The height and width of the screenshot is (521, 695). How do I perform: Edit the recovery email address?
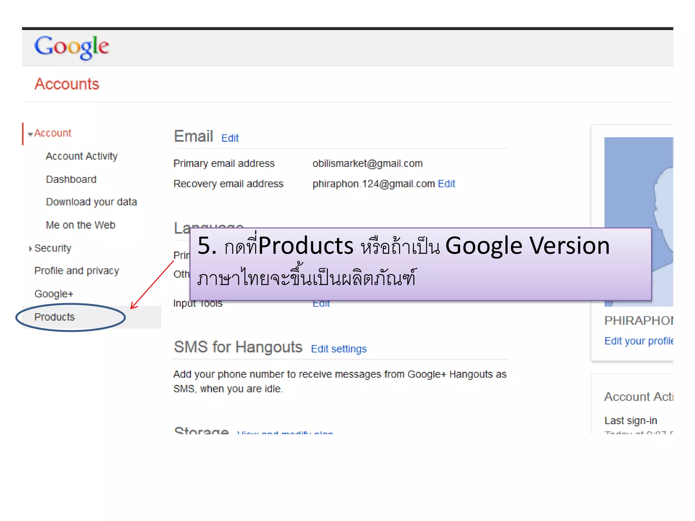(x=446, y=184)
